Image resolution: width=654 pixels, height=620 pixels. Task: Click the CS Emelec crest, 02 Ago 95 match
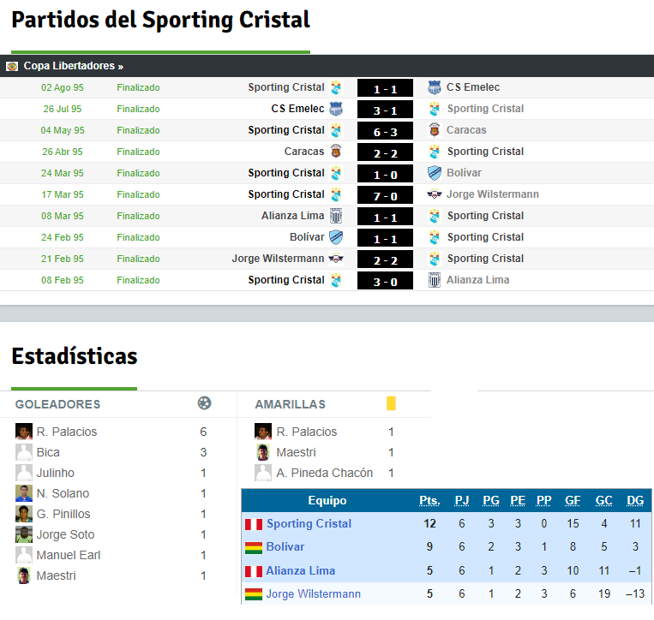[435, 87]
